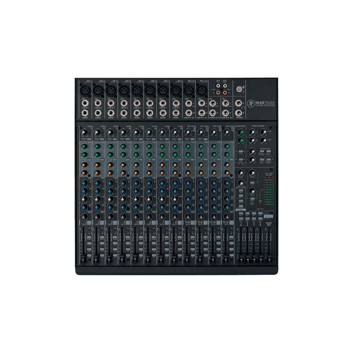This screenshot has height=353, width=353.
Task: Click the channel 8 INSERT jack
Action: tap(176, 113)
